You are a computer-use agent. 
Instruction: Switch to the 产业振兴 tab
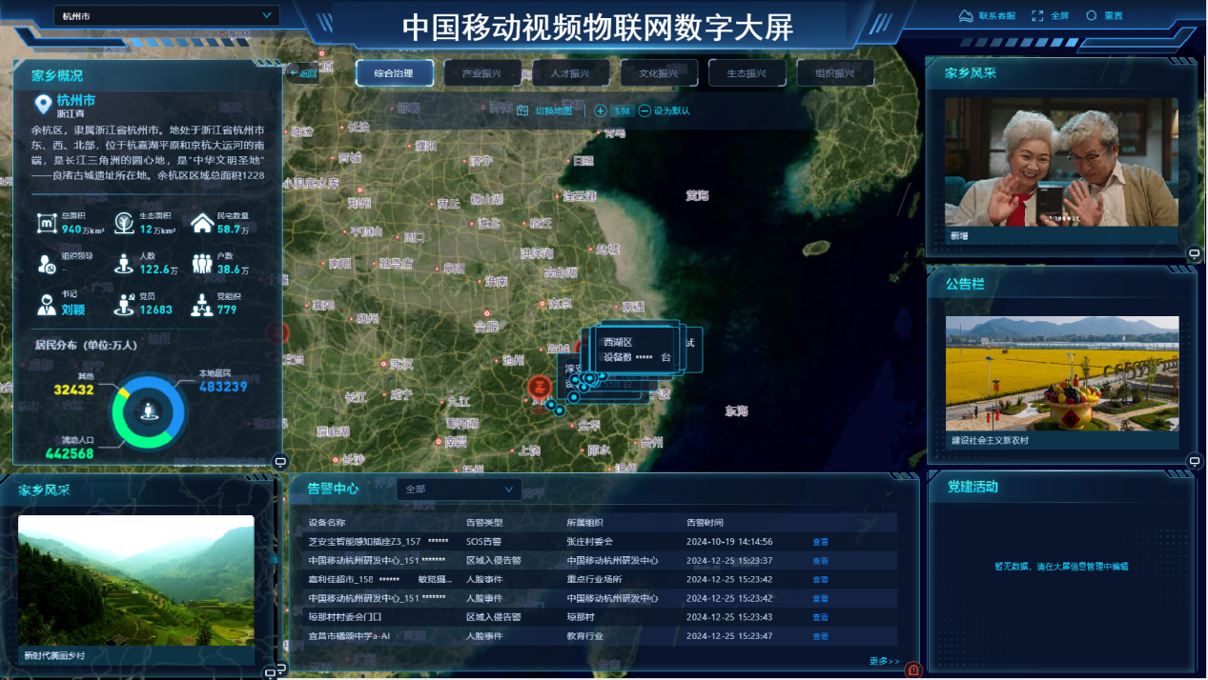[x=481, y=73]
